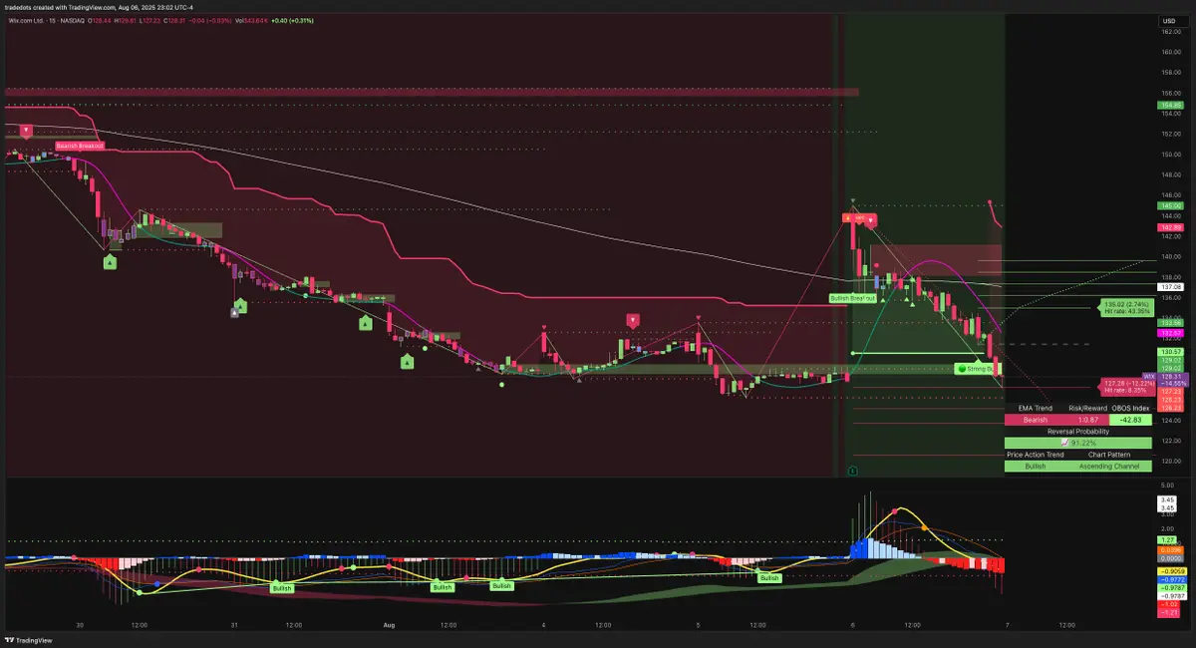Click the Aug label on the time axis
Screen dimensions: 1196x648
390,626
